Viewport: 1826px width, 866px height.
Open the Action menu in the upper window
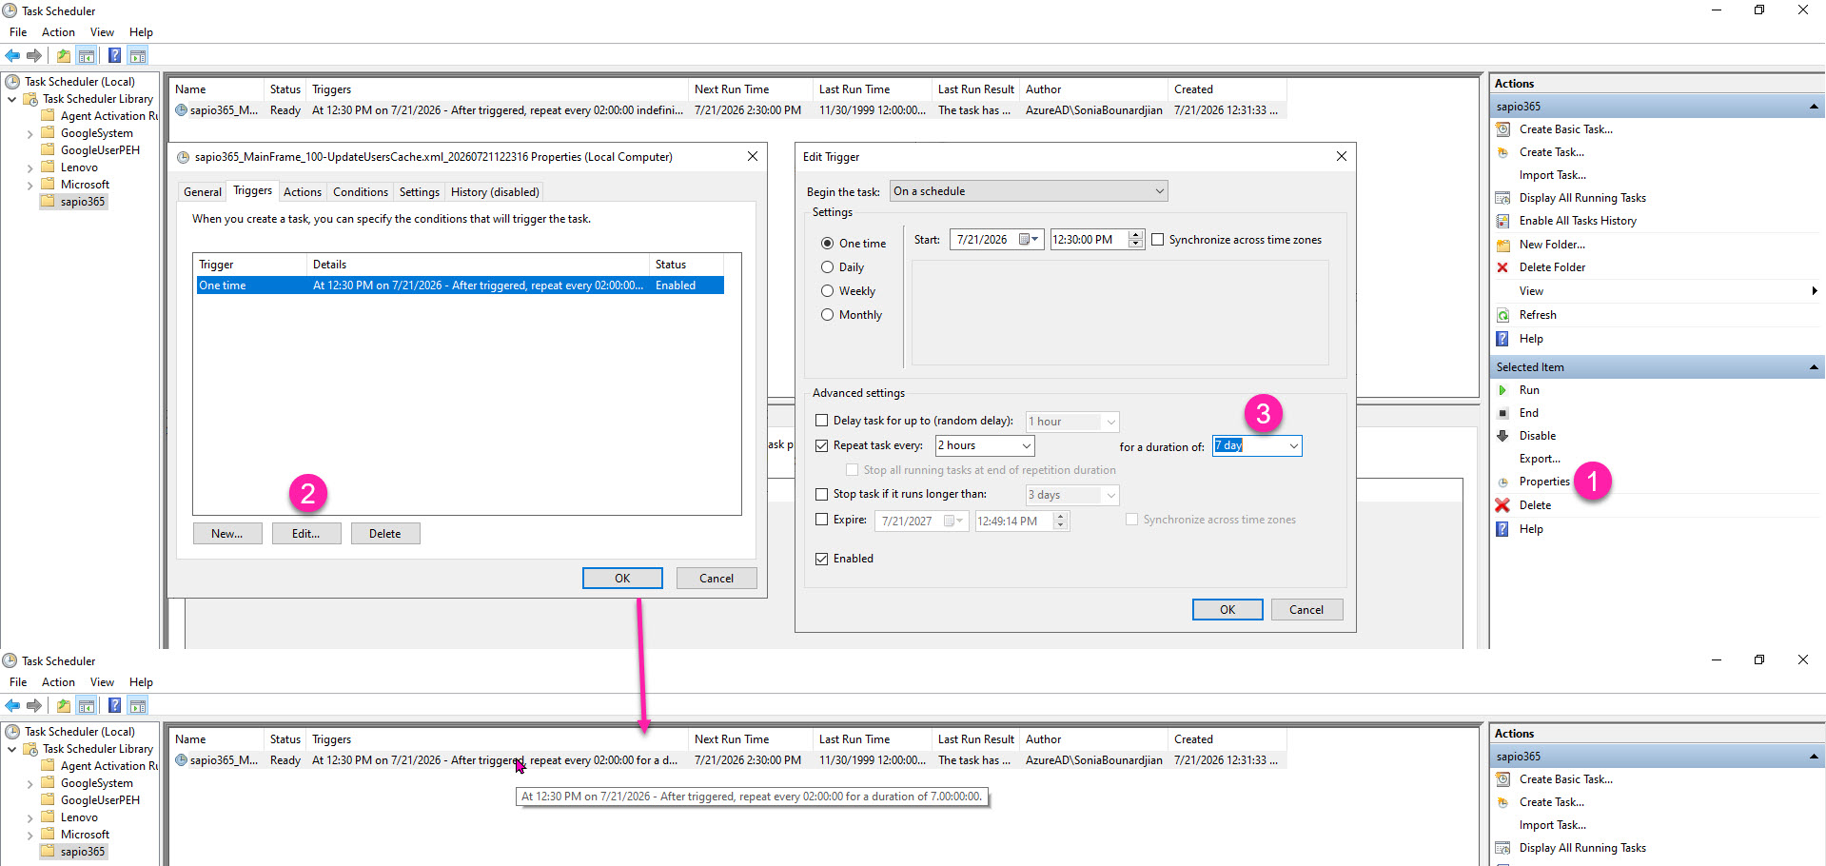tap(58, 32)
